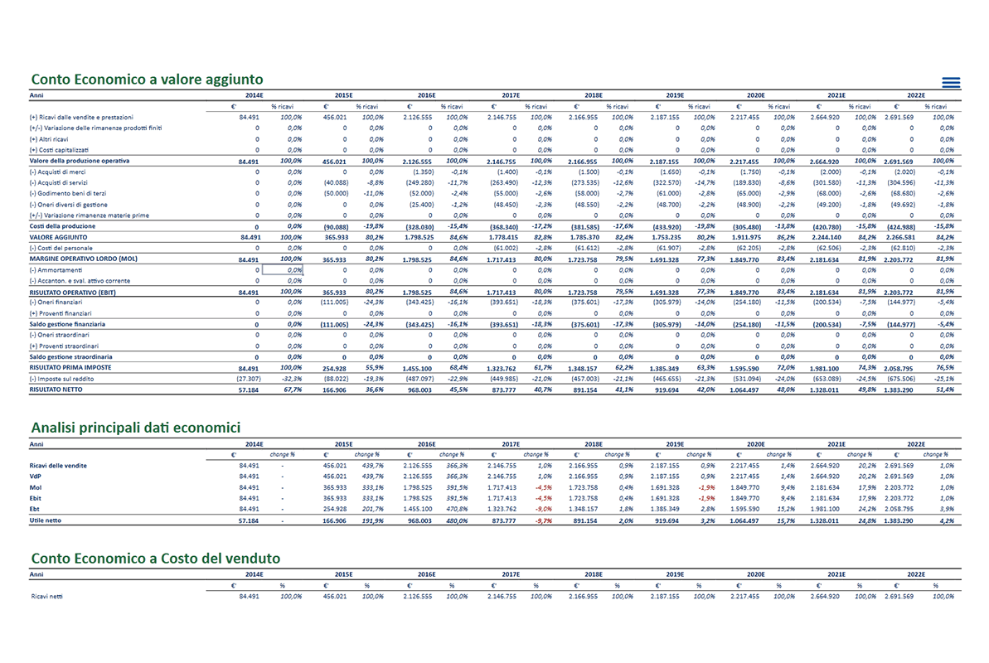Click the '(-) Oneri straordinari' row label
Screen dimensions: 989x663
[59, 335]
